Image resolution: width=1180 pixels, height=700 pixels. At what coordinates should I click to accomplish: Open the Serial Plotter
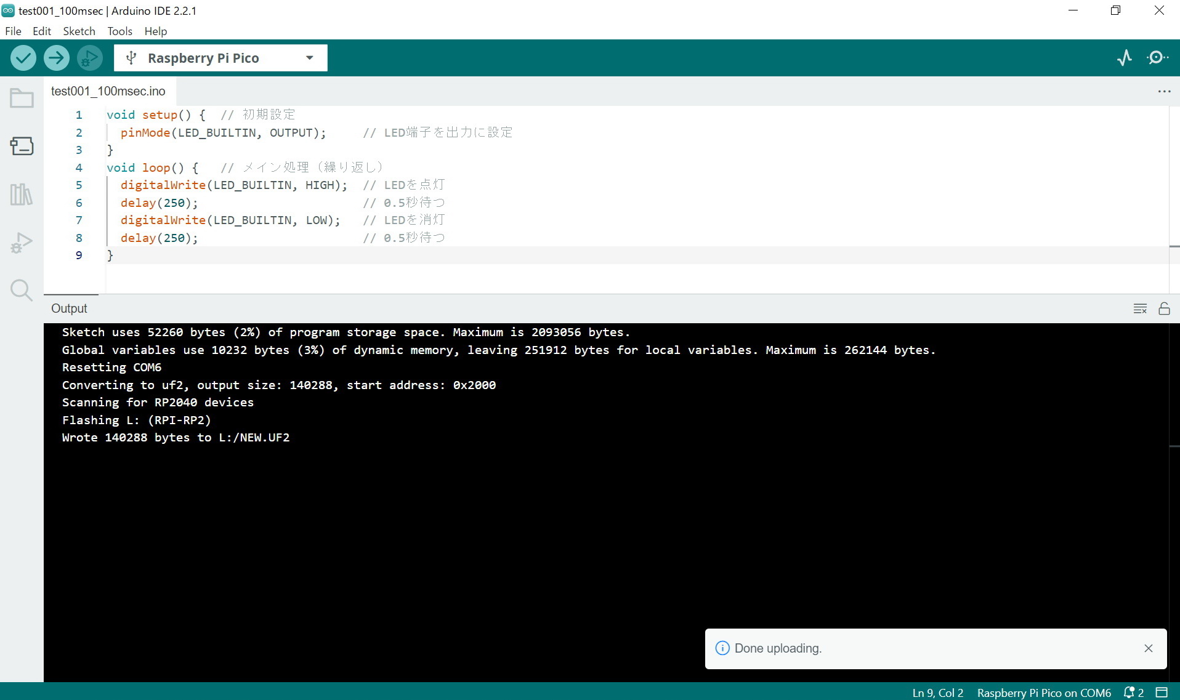coord(1125,58)
